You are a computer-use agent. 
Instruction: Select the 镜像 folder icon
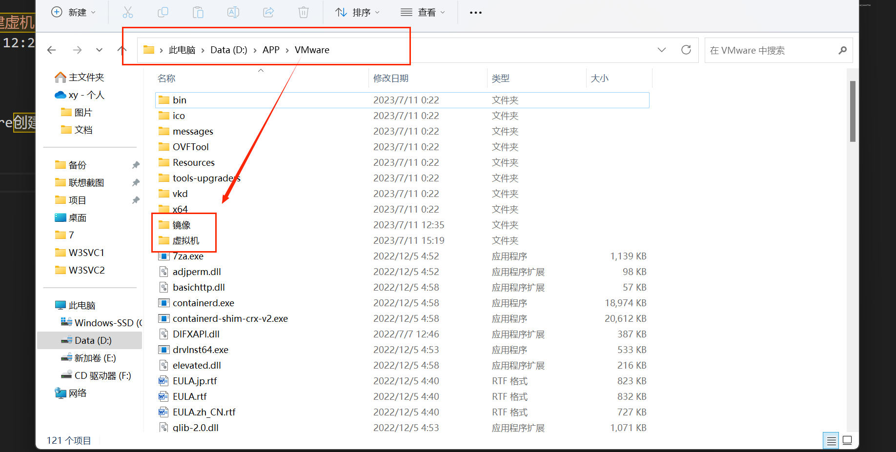tap(164, 225)
